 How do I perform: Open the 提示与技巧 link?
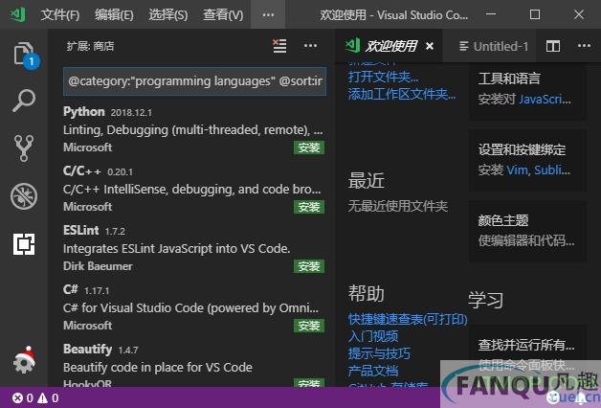coord(379,353)
